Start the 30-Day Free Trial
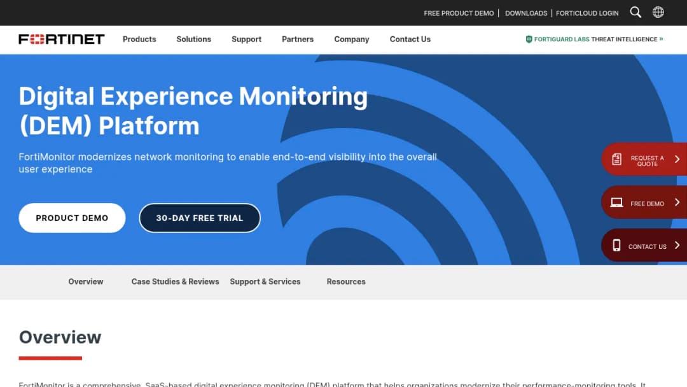 pyautogui.click(x=200, y=218)
